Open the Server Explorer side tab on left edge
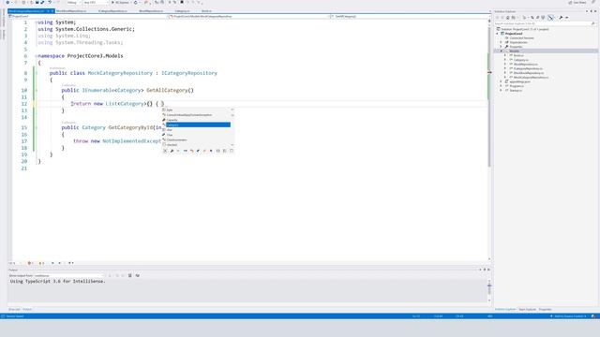Image resolution: width=600 pixels, height=337 pixels. (x=4, y=19)
